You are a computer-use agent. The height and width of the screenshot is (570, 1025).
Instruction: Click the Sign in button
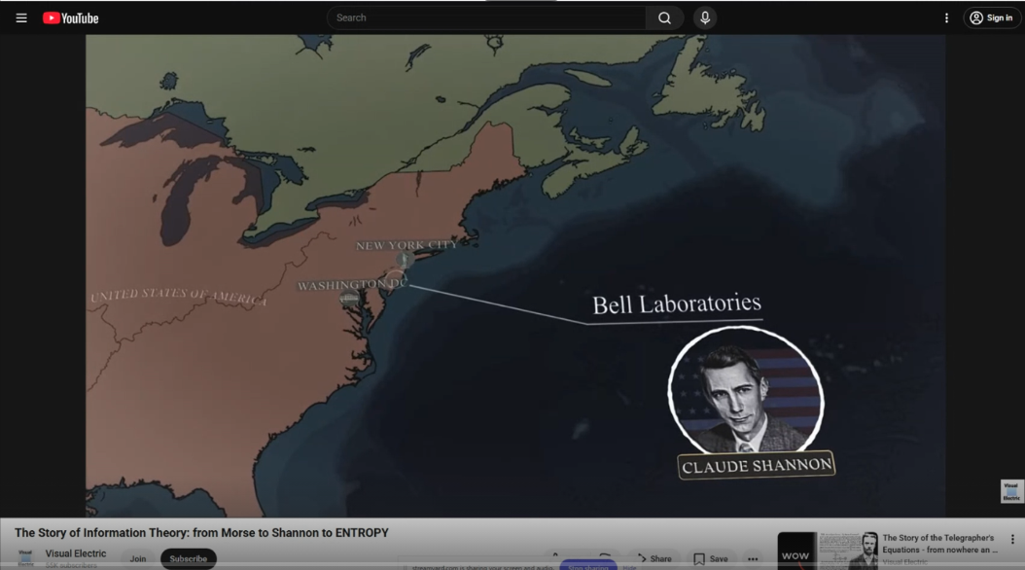[x=992, y=18]
